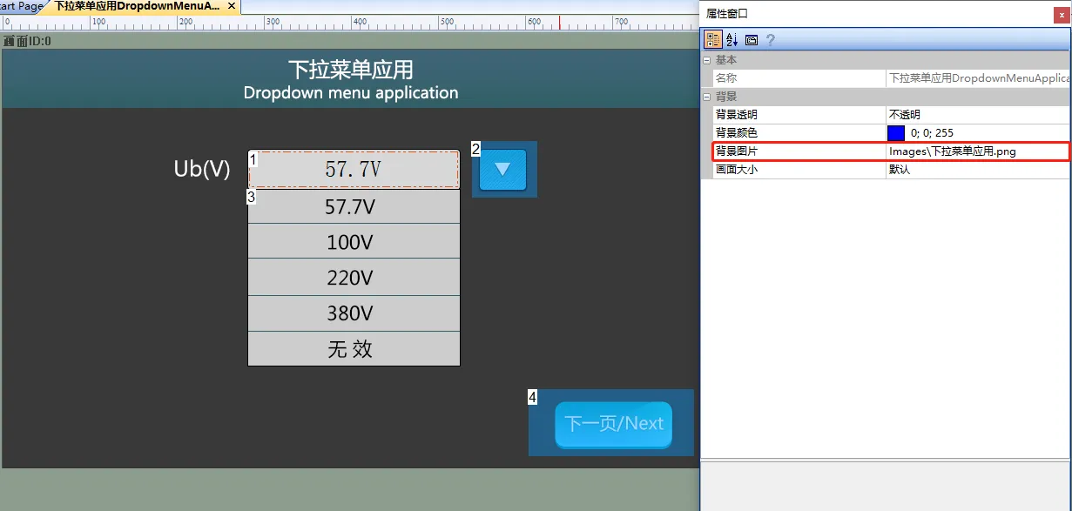
Task: Click the help question mark icon
Action: click(770, 39)
